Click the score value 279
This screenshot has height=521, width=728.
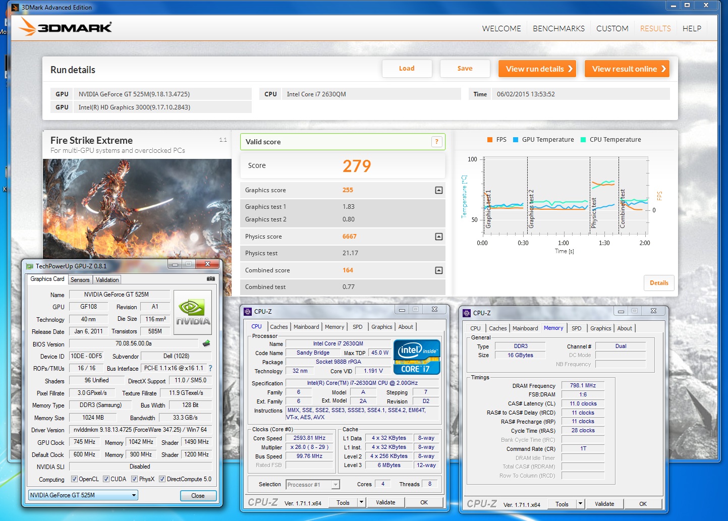(x=357, y=166)
